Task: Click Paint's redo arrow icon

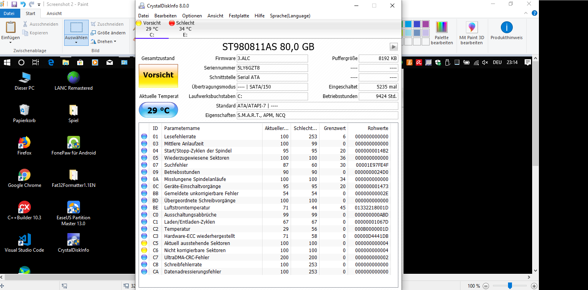Action: 31,4
